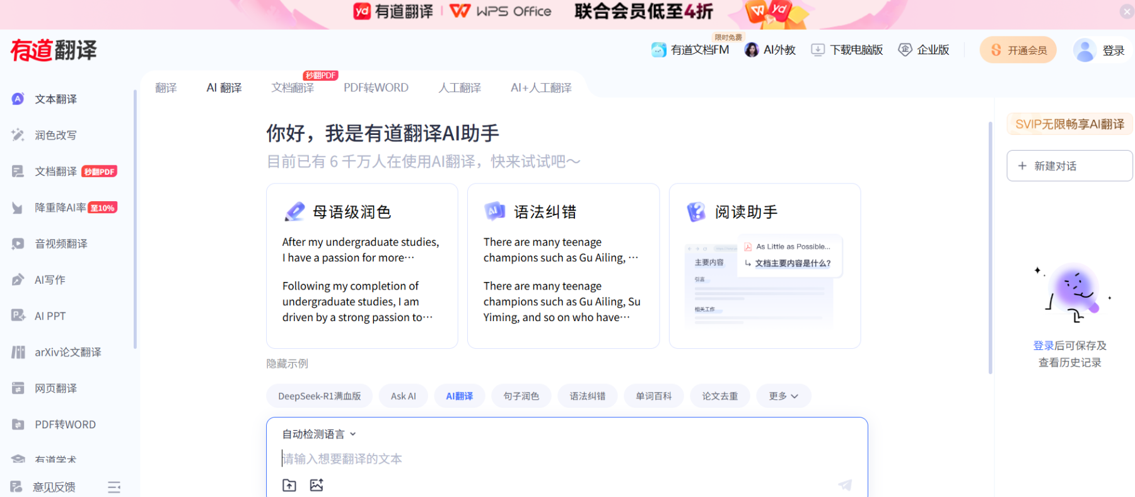Switch to the 人工翻译 tab
The image size is (1135, 497).
point(460,88)
